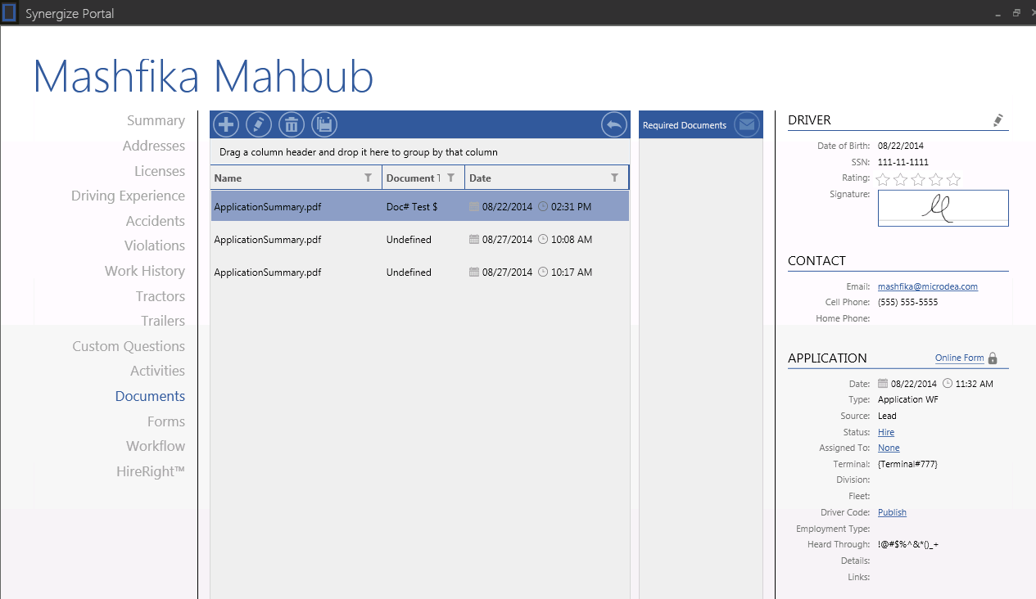The width and height of the screenshot is (1036, 599).
Task: Switch to the Licenses section
Action: (x=160, y=171)
